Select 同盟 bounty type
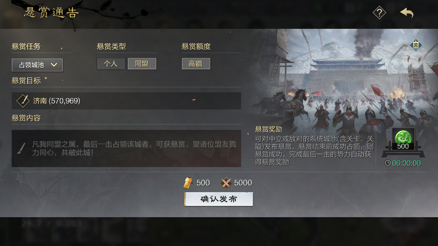 [x=142, y=64]
